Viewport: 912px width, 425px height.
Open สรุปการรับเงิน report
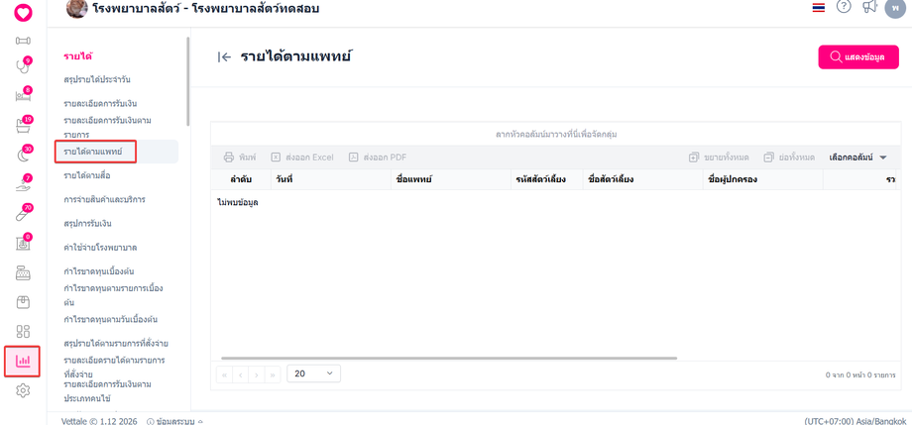pyautogui.click(x=88, y=223)
